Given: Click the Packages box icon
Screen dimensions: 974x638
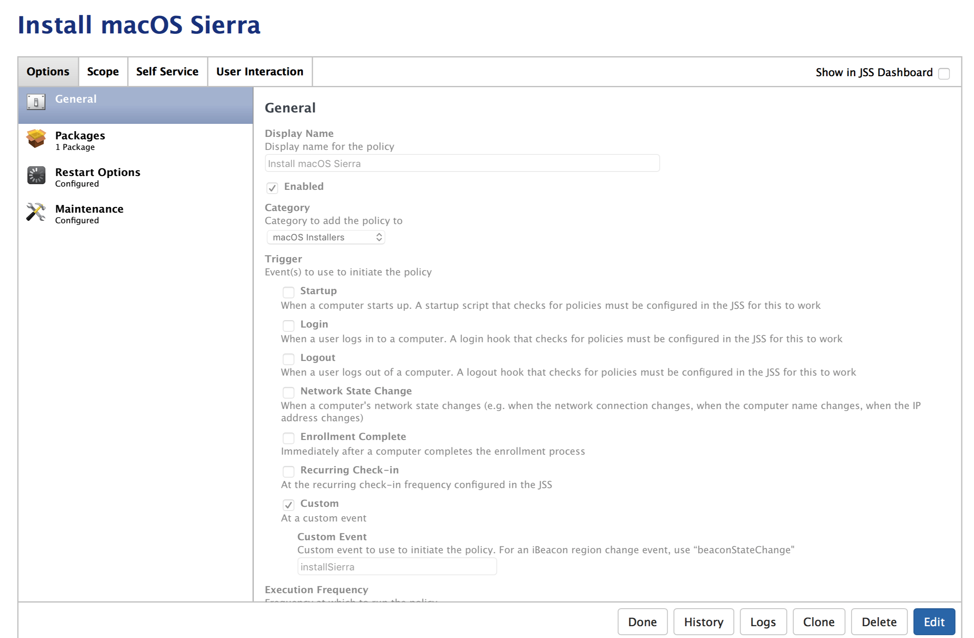Looking at the screenshot, I should click(x=36, y=139).
